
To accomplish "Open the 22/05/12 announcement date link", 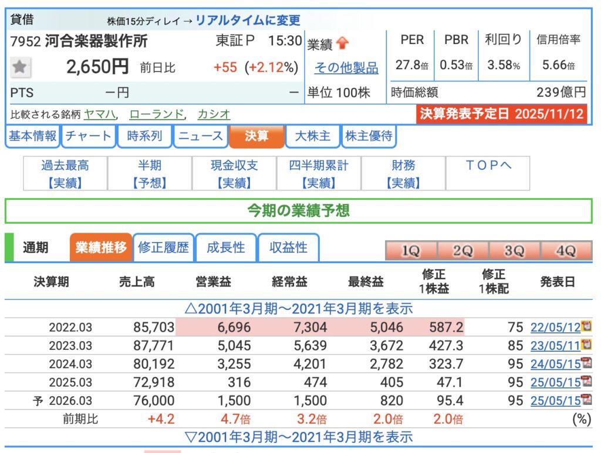I will 555,327.
